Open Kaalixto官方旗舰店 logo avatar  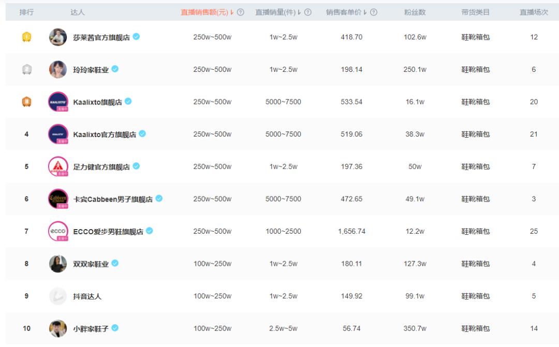[x=58, y=134]
